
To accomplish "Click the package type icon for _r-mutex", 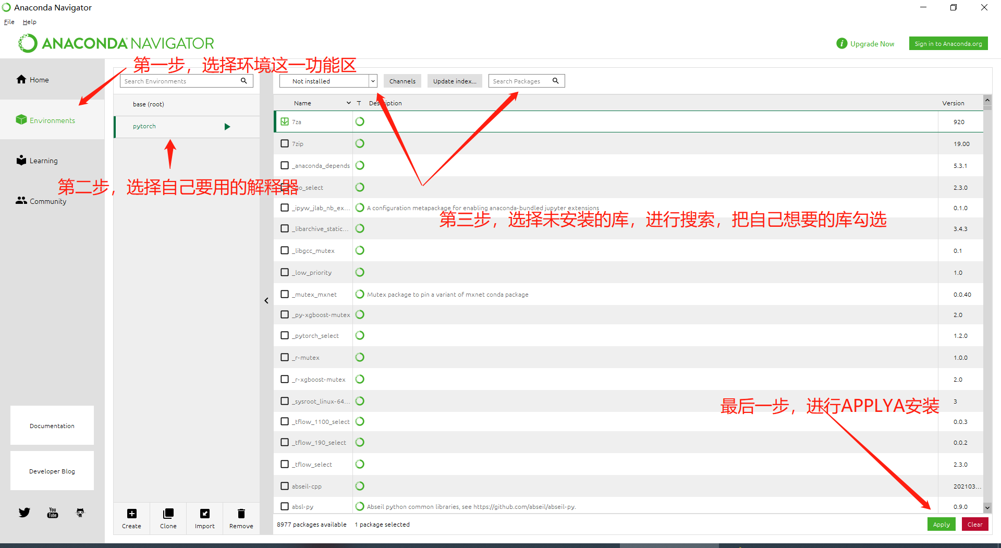I will click(360, 357).
